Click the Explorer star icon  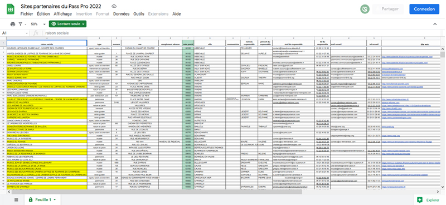pyautogui.click(x=419, y=200)
